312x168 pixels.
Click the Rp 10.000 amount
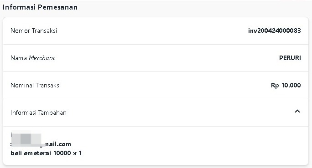[x=286, y=86]
